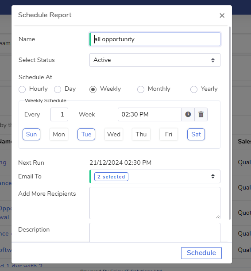Click the 2 selected badge
Screen dimensions: 251x271
coord(111,177)
